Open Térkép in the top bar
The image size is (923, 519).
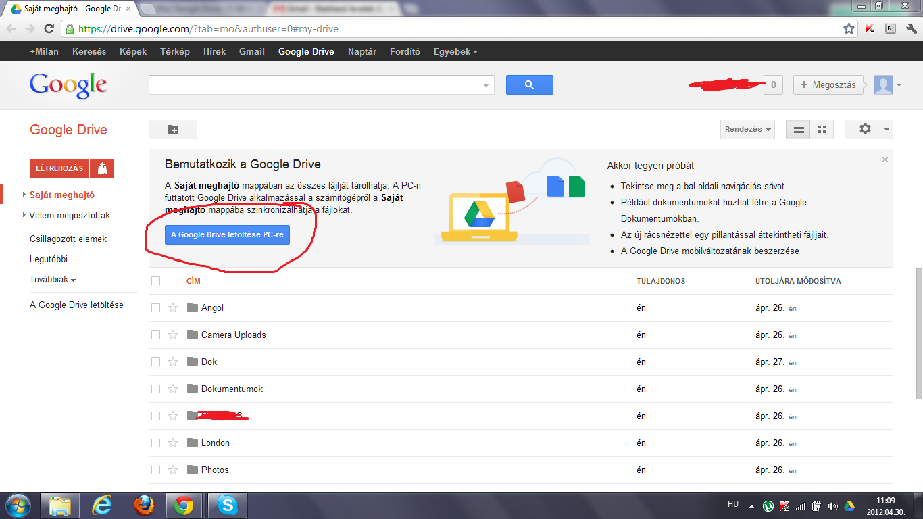point(175,51)
